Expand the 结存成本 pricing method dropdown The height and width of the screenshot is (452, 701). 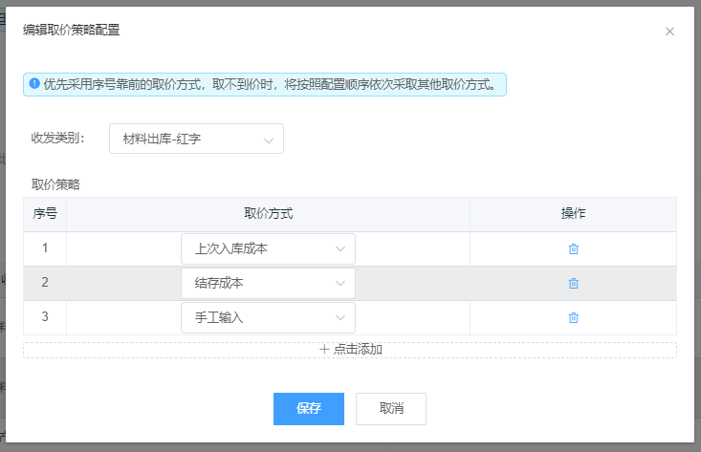(268, 283)
